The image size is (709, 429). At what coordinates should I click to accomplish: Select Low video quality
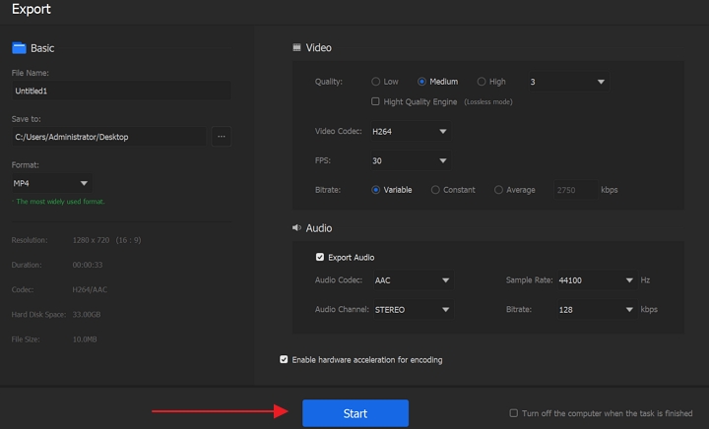(376, 82)
